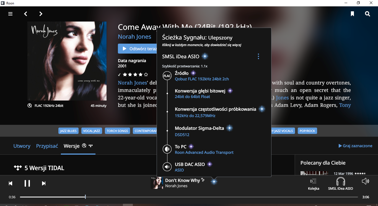
Task: Click the checkmark before the rating stars
Action: tap(119, 75)
